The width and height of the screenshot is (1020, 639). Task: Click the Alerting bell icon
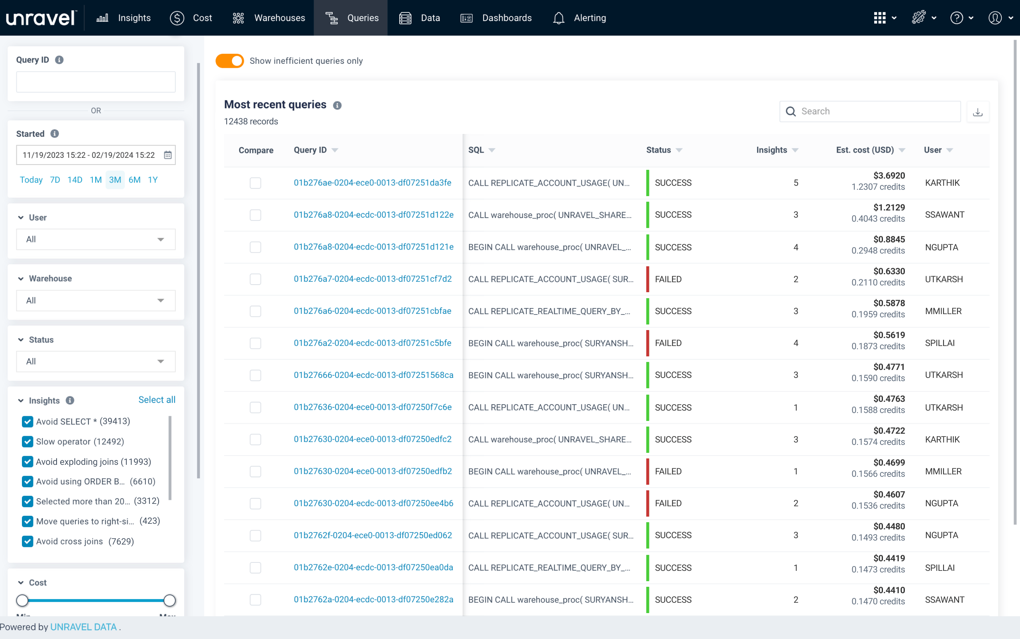click(x=558, y=18)
